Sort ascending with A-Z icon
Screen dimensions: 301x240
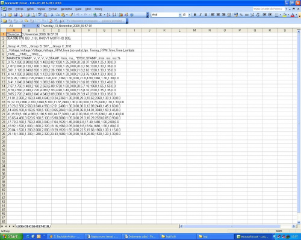[108, 15]
